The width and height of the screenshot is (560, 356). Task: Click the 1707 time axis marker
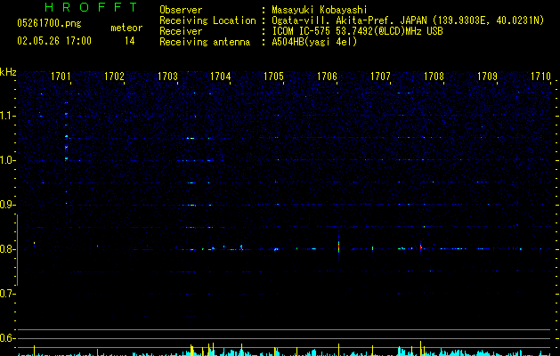(380, 77)
